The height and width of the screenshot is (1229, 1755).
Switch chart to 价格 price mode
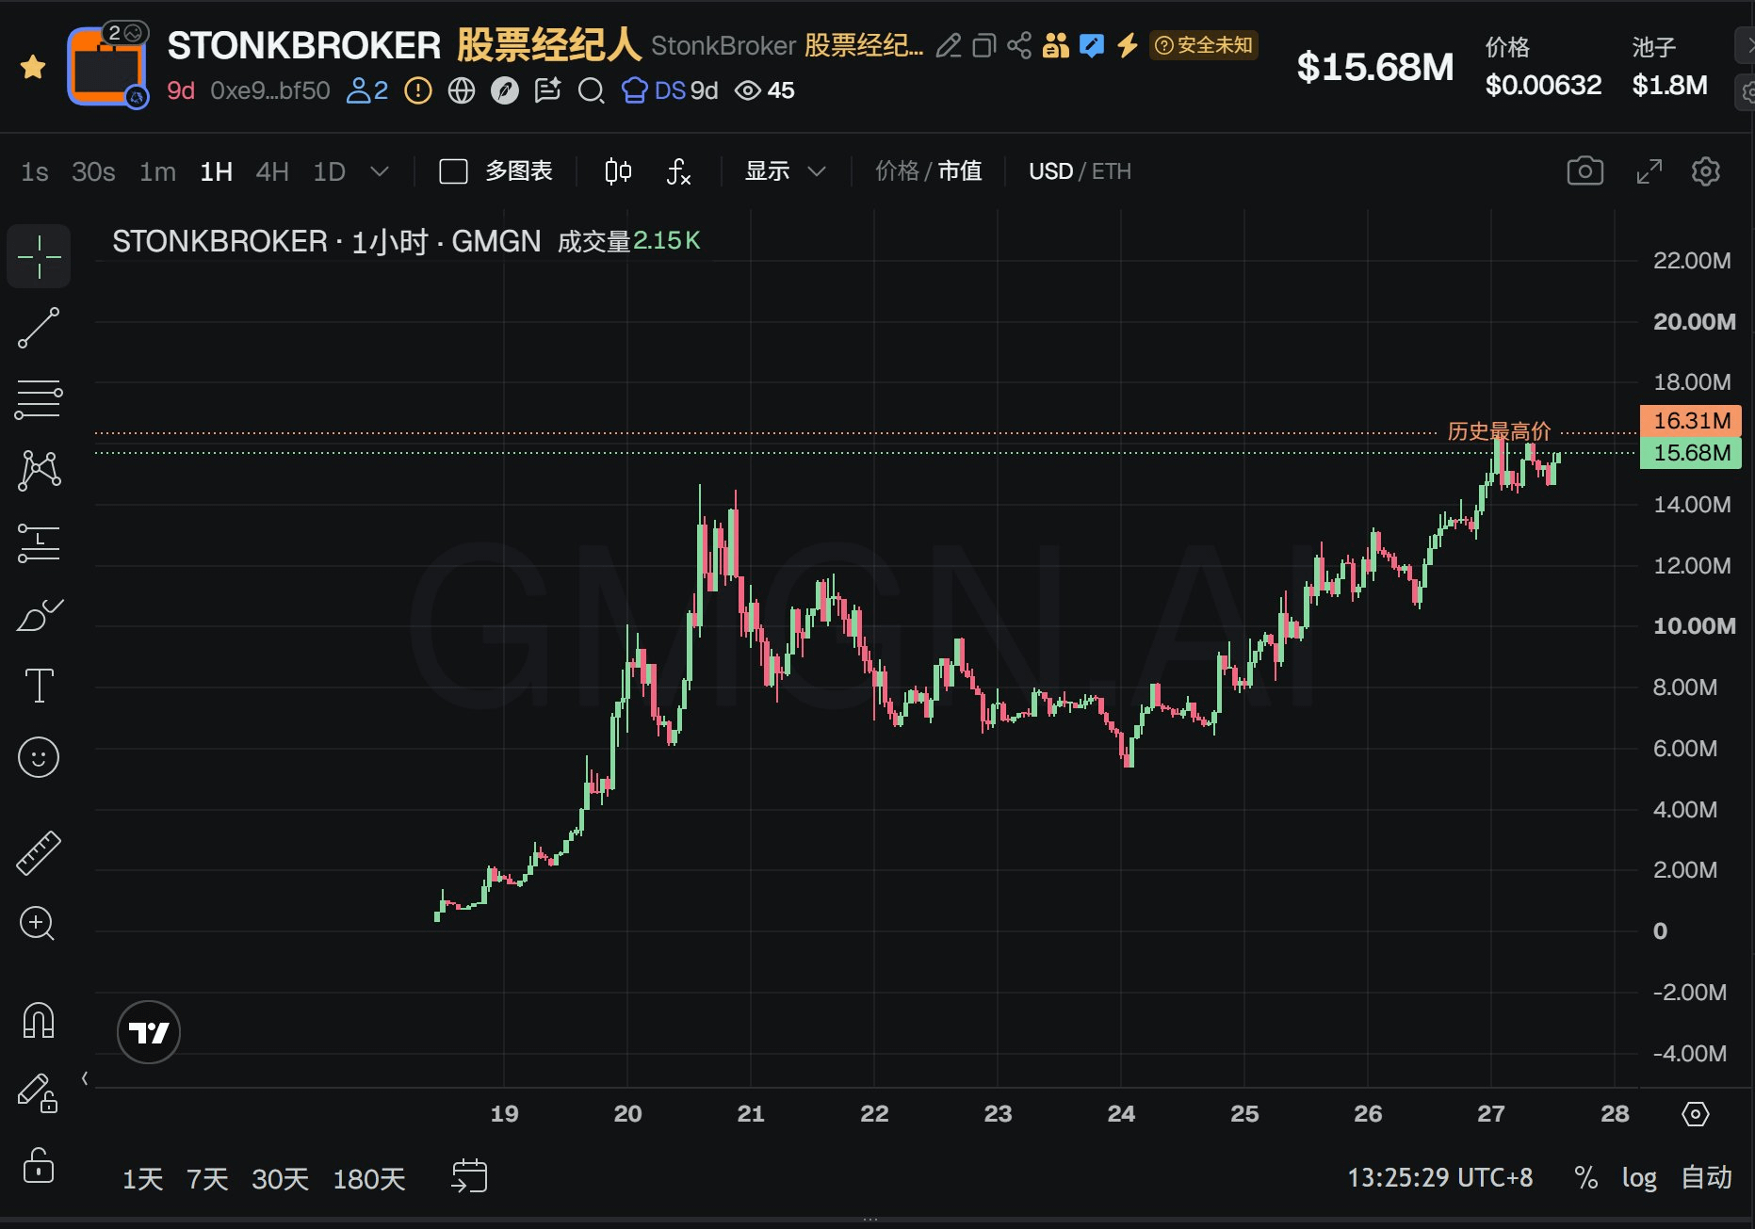point(897,171)
